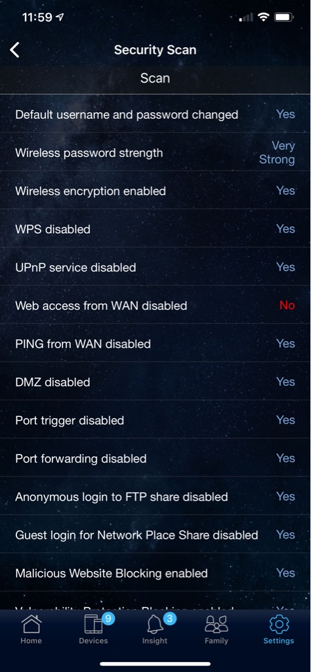
Task: Tap the Insight notification badge showing 3
Action: tap(170, 619)
